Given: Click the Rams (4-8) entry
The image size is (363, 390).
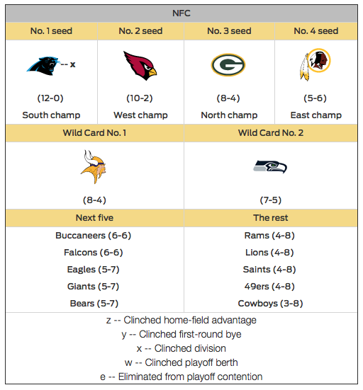Looking at the screenshot, I should [x=269, y=235].
